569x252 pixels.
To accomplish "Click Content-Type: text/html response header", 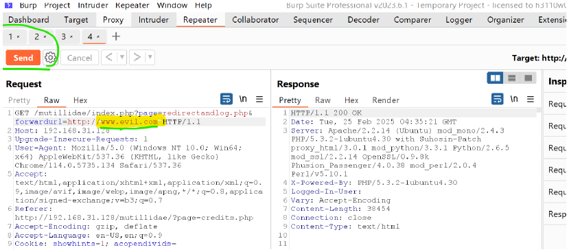I will click(345, 226).
